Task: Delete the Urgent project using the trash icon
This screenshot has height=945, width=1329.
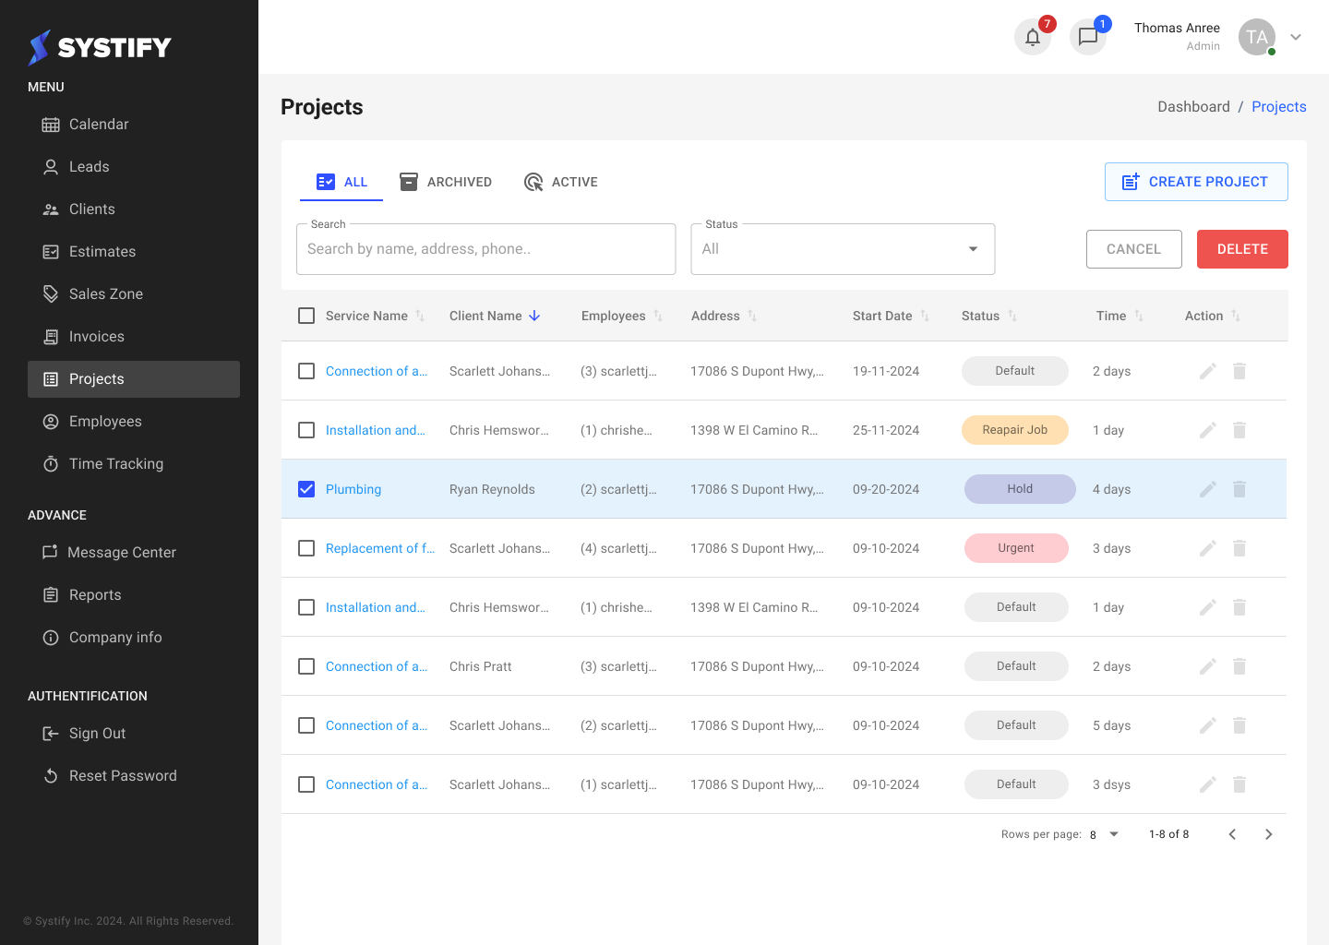Action: coord(1239,547)
